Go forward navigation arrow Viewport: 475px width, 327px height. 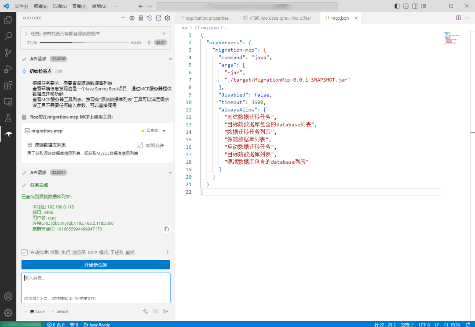coord(150,6)
